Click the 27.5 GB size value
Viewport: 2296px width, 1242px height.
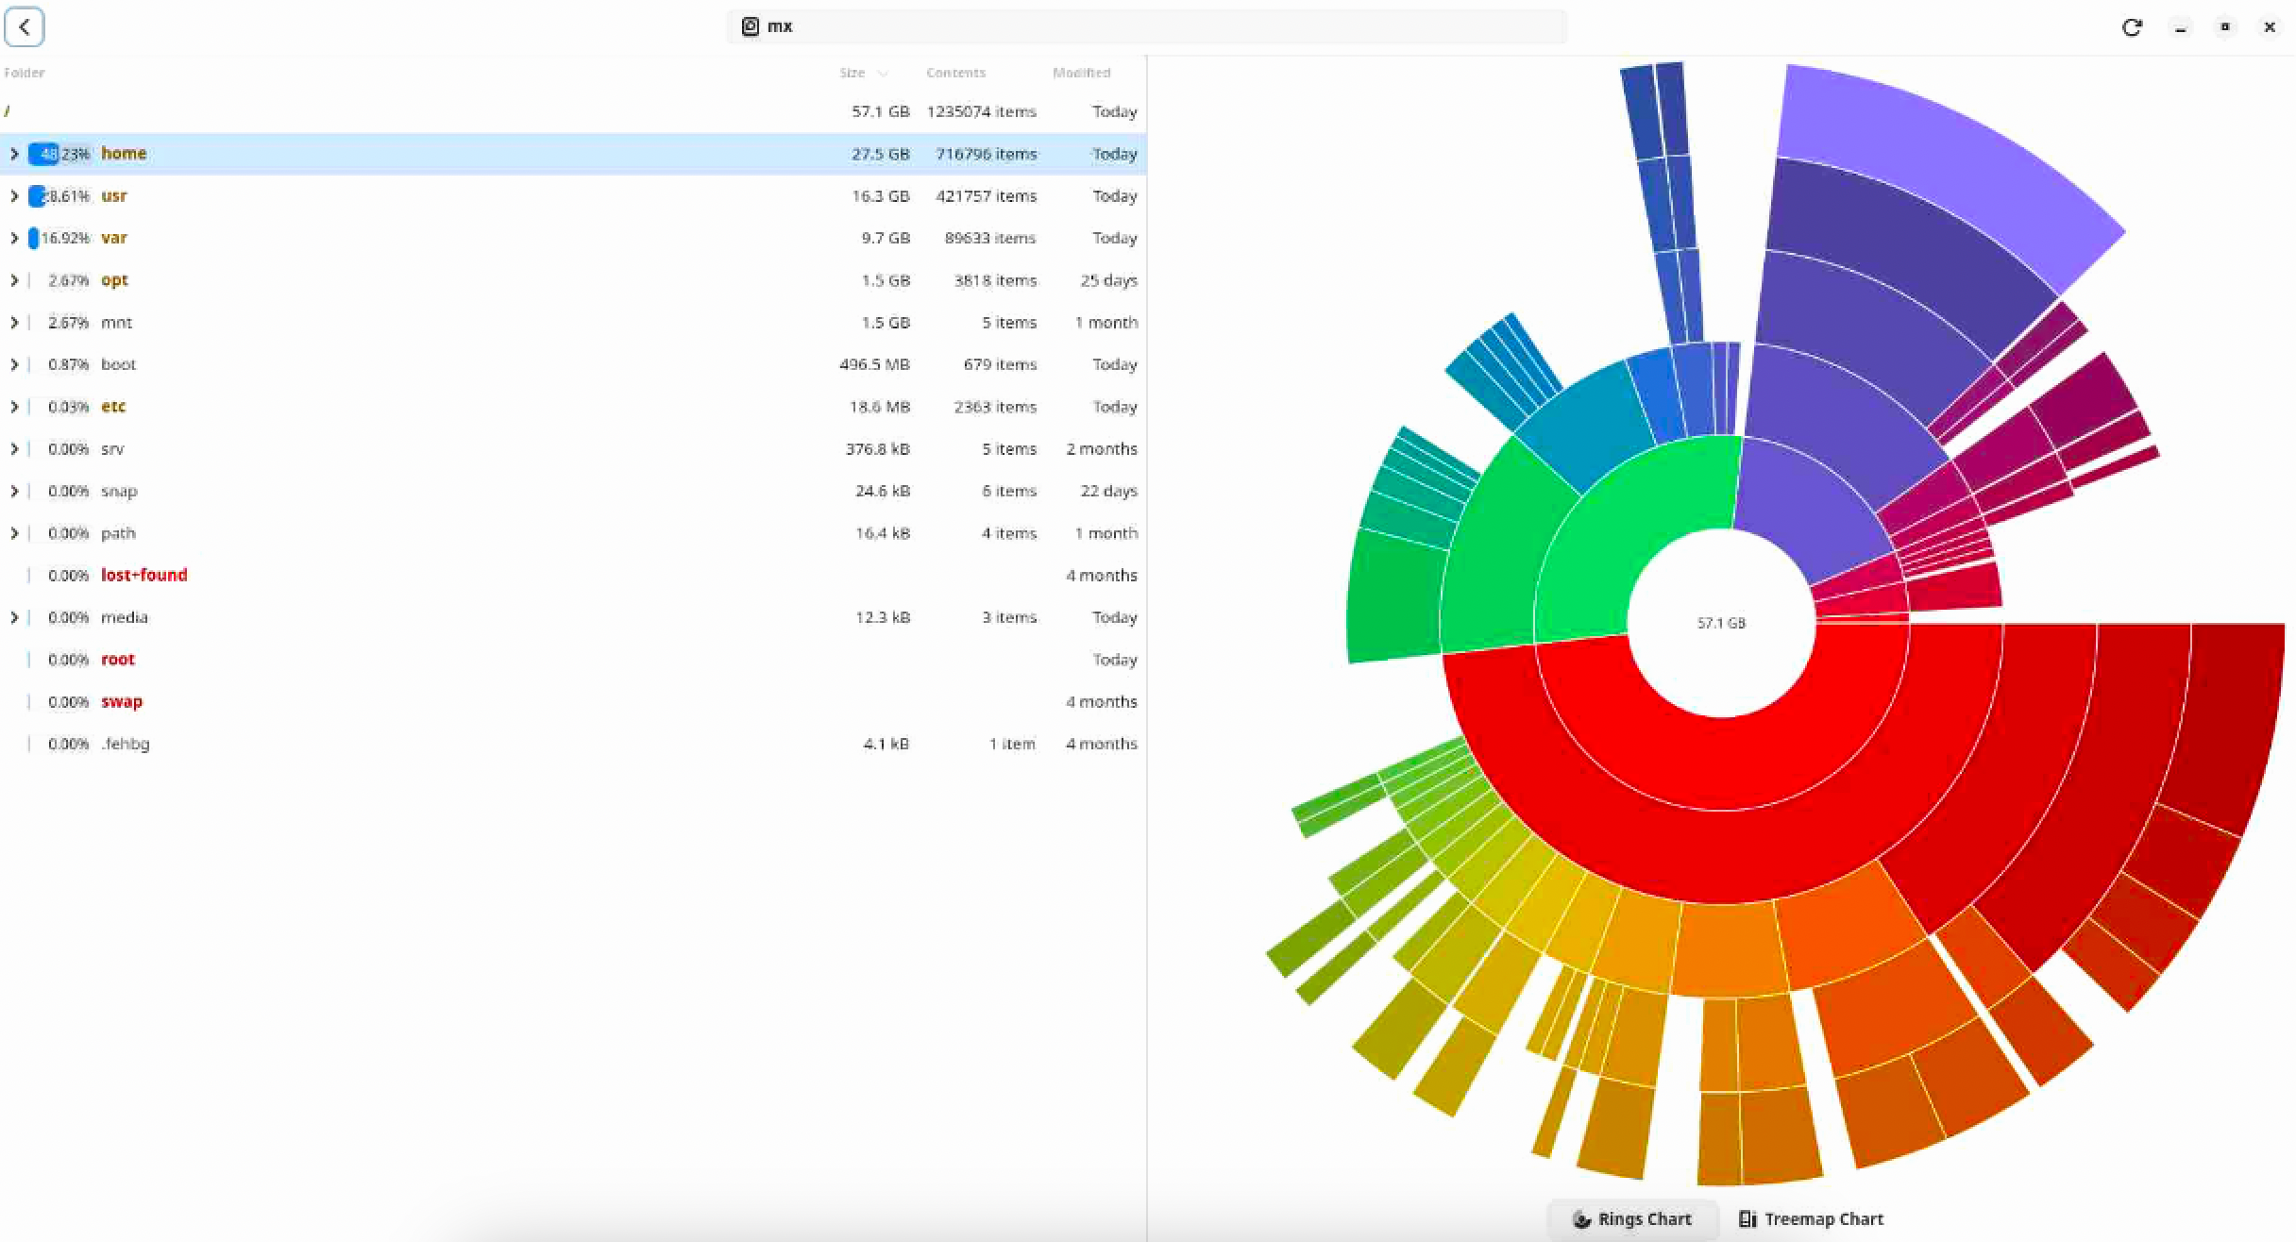(880, 154)
